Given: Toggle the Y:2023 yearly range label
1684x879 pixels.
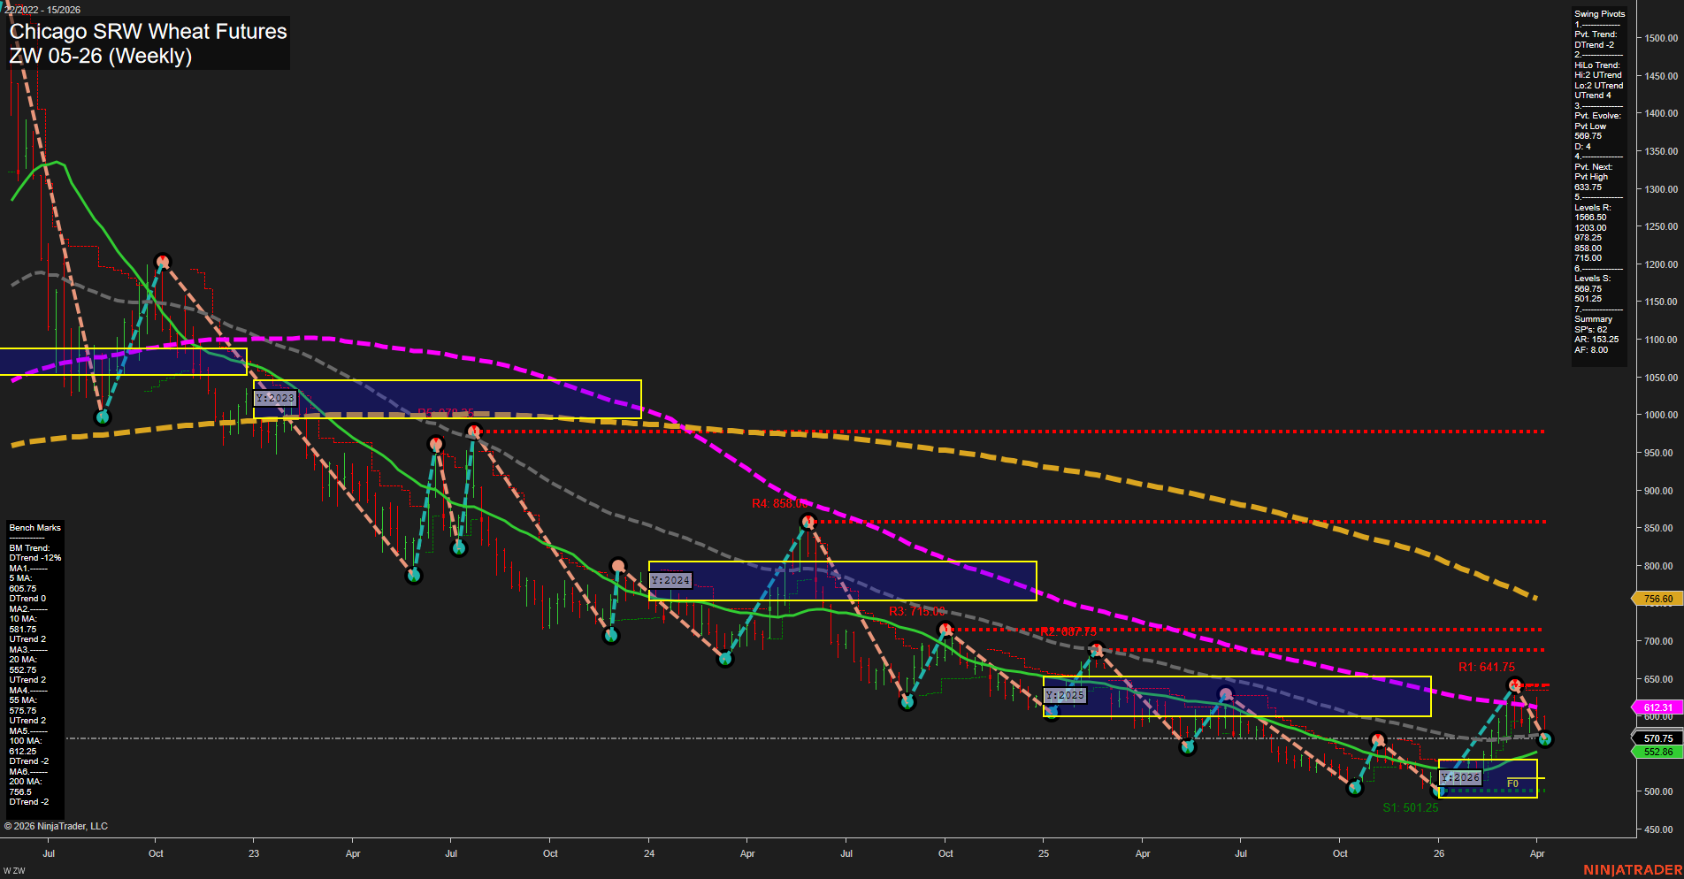Looking at the screenshot, I should [x=273, y=398].
